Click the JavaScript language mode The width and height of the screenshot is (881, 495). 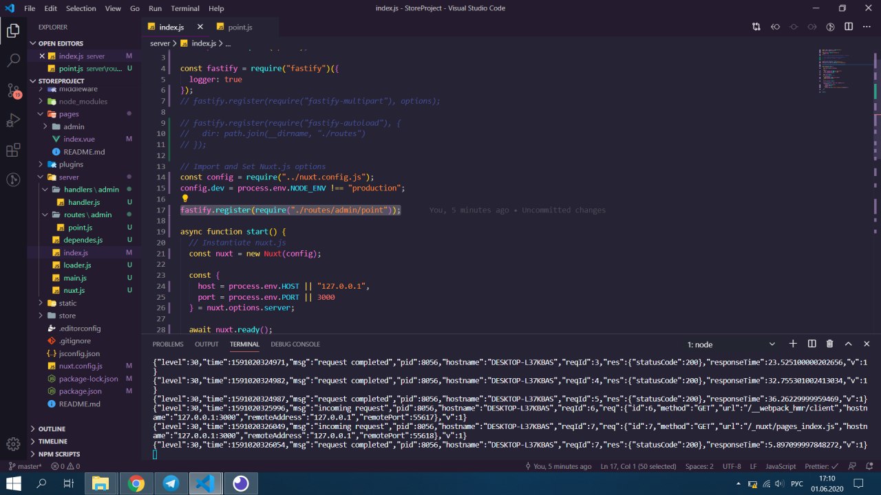coord(781,466)
